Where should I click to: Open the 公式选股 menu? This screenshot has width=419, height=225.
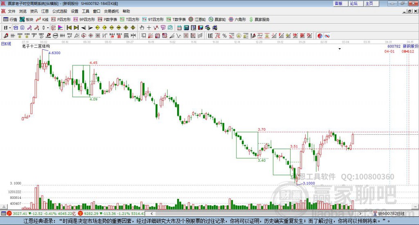(x=60, y=11)
